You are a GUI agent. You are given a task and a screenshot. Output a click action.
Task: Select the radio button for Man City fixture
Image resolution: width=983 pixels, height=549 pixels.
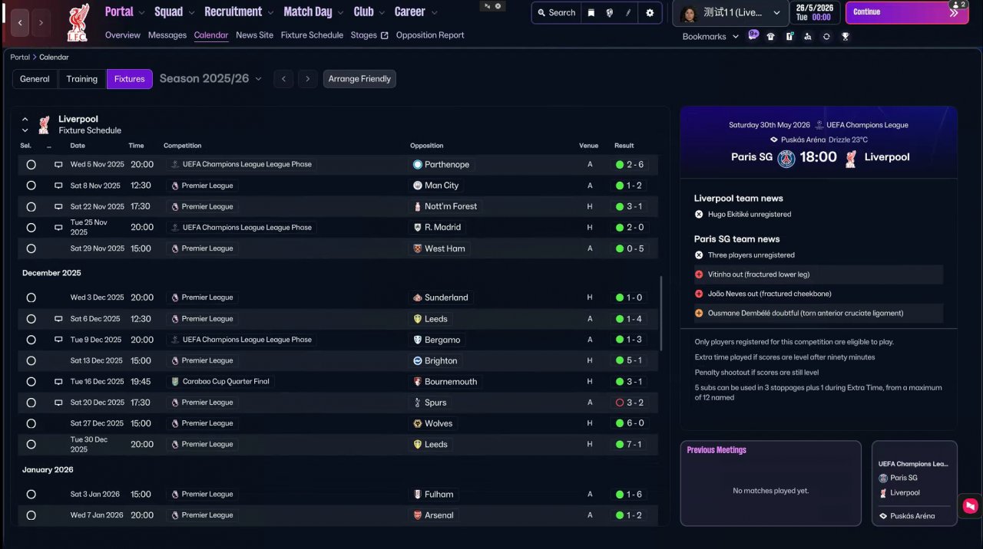point(31,186)
